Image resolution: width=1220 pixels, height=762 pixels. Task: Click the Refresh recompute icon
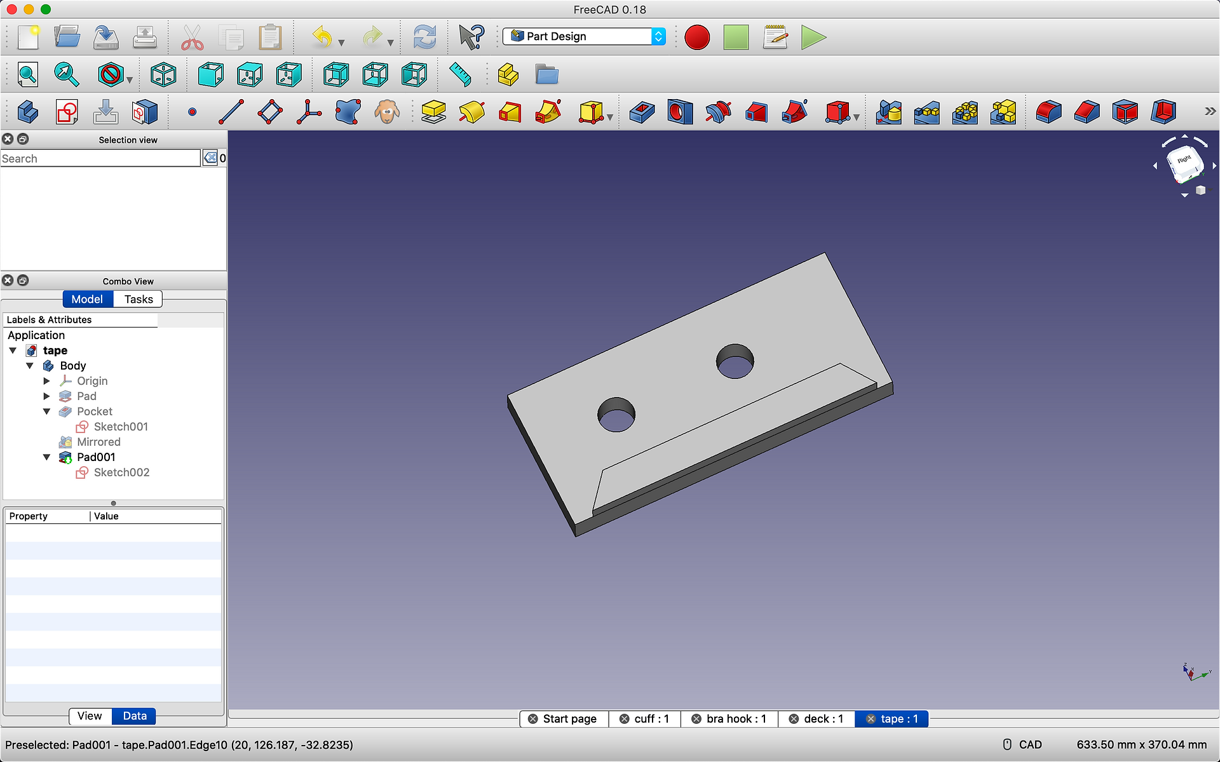(x=424, y=37)
